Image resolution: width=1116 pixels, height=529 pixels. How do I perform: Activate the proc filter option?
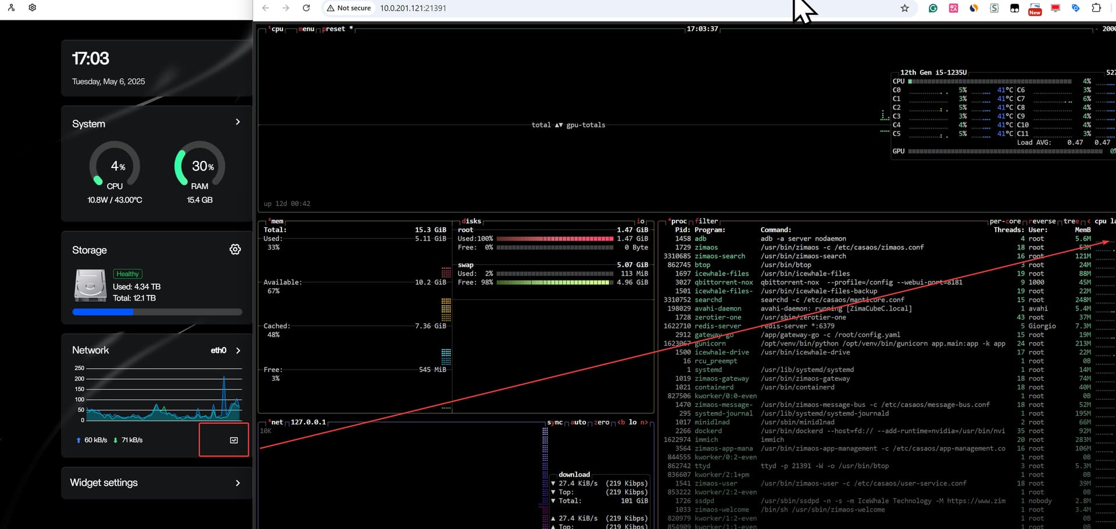(x=706, y=221)
